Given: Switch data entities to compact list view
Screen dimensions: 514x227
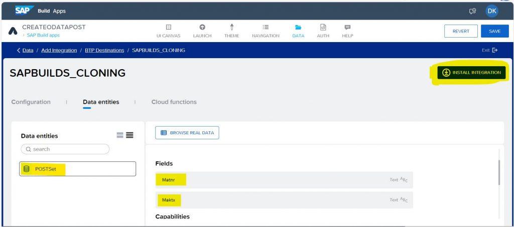Looking at the screenshot, I should pyautogui.click(x=130, y=135).
